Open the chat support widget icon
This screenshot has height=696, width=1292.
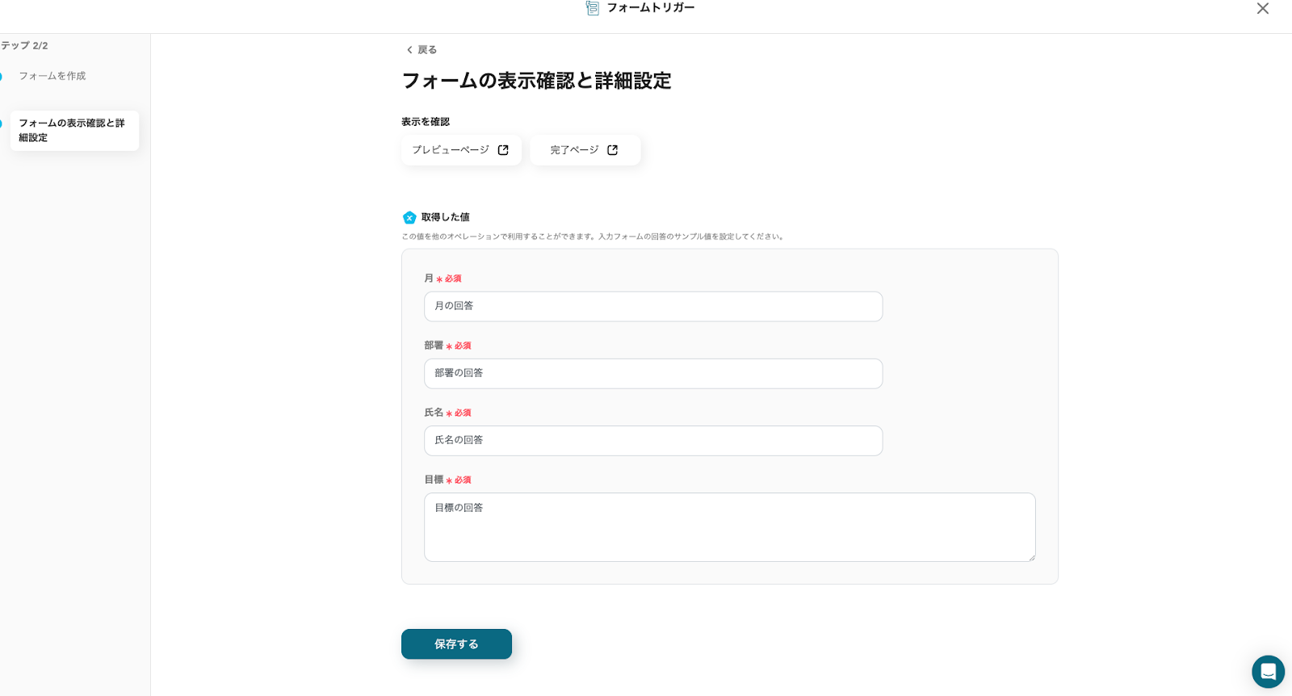coord(1268,671)
